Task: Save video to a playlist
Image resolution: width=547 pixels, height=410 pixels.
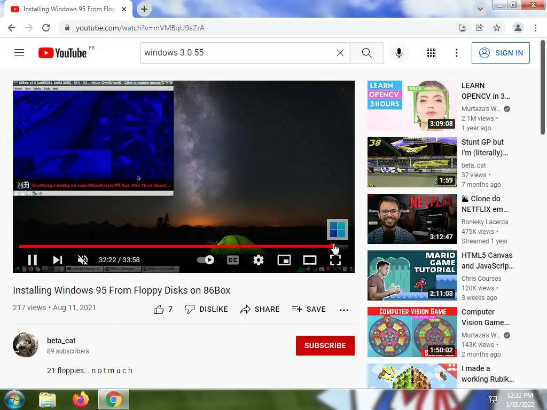Action: pos(308,309)
